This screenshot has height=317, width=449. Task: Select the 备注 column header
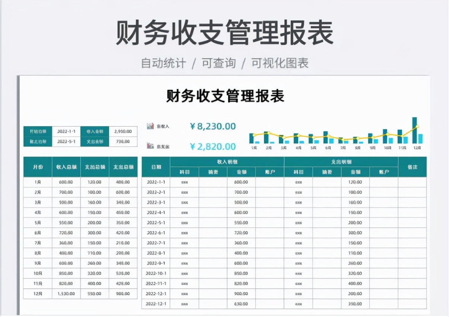point(413,167)
